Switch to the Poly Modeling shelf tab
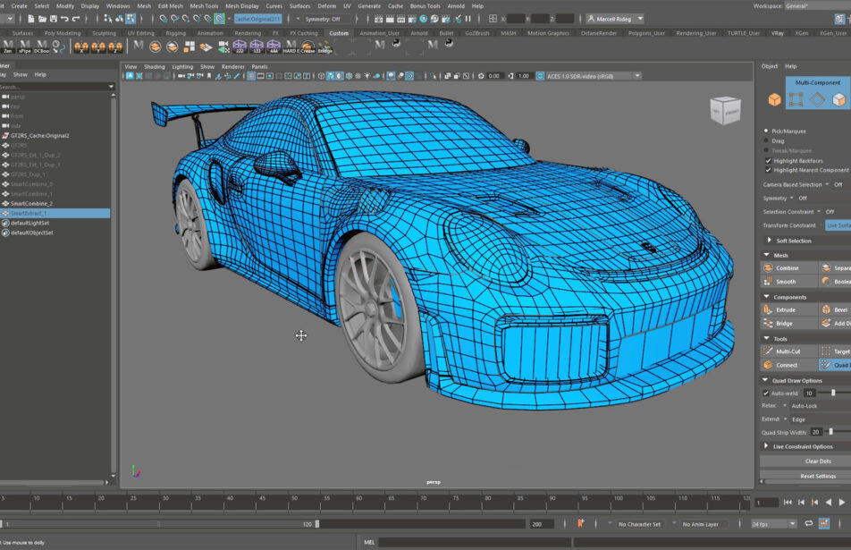The image size is (851, 550). pyautogui.click(x=63, y=33)
